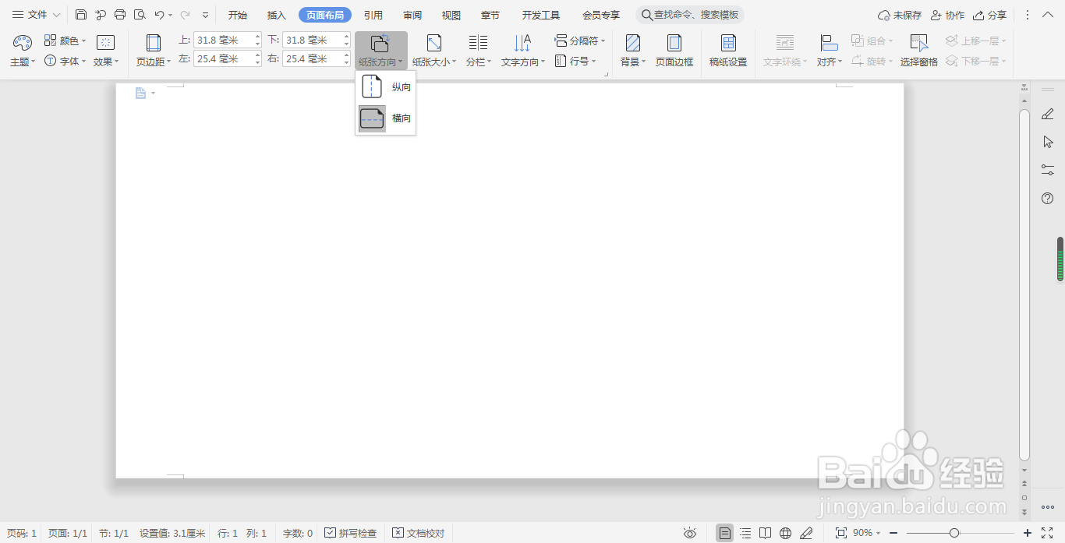The height and width of the screenshot is (543, 1065).
Task: Open 文档校对 document proofing from status bar
Action: (x=418, y=533)
